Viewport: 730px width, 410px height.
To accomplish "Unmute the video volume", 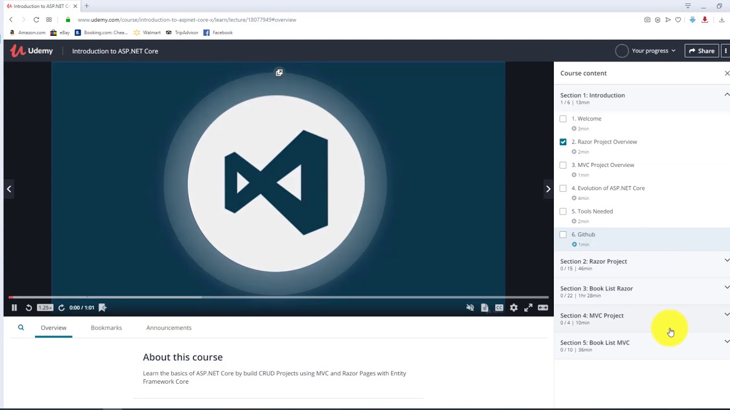I will (470, 307).
